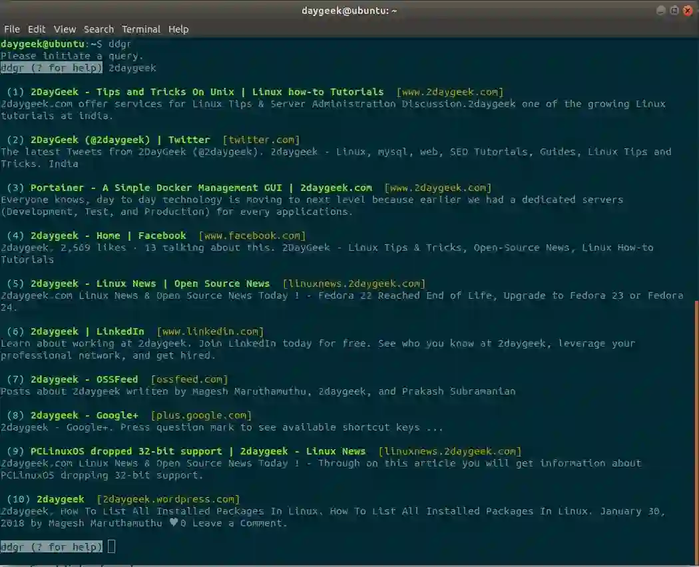The image size is (699, 567).
Task: Minimize the terminal window
Action: pos(661,10)
